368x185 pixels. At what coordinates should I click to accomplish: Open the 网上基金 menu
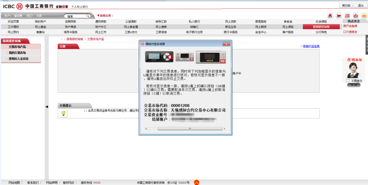[x=40, y=27]
